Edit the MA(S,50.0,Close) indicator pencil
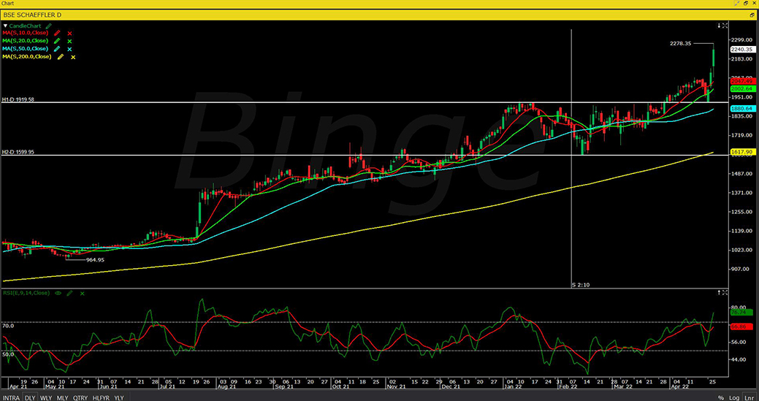Image resolution: width=759 pixels, height=401 pixels. [58, 49]
